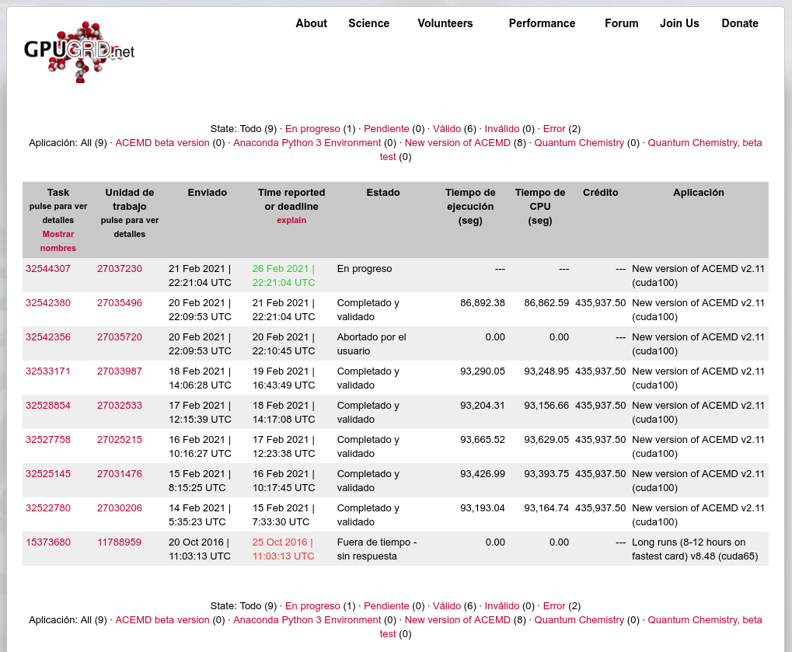Open task 32544307 details
The image size is (792, 652).
click(48, 269)
